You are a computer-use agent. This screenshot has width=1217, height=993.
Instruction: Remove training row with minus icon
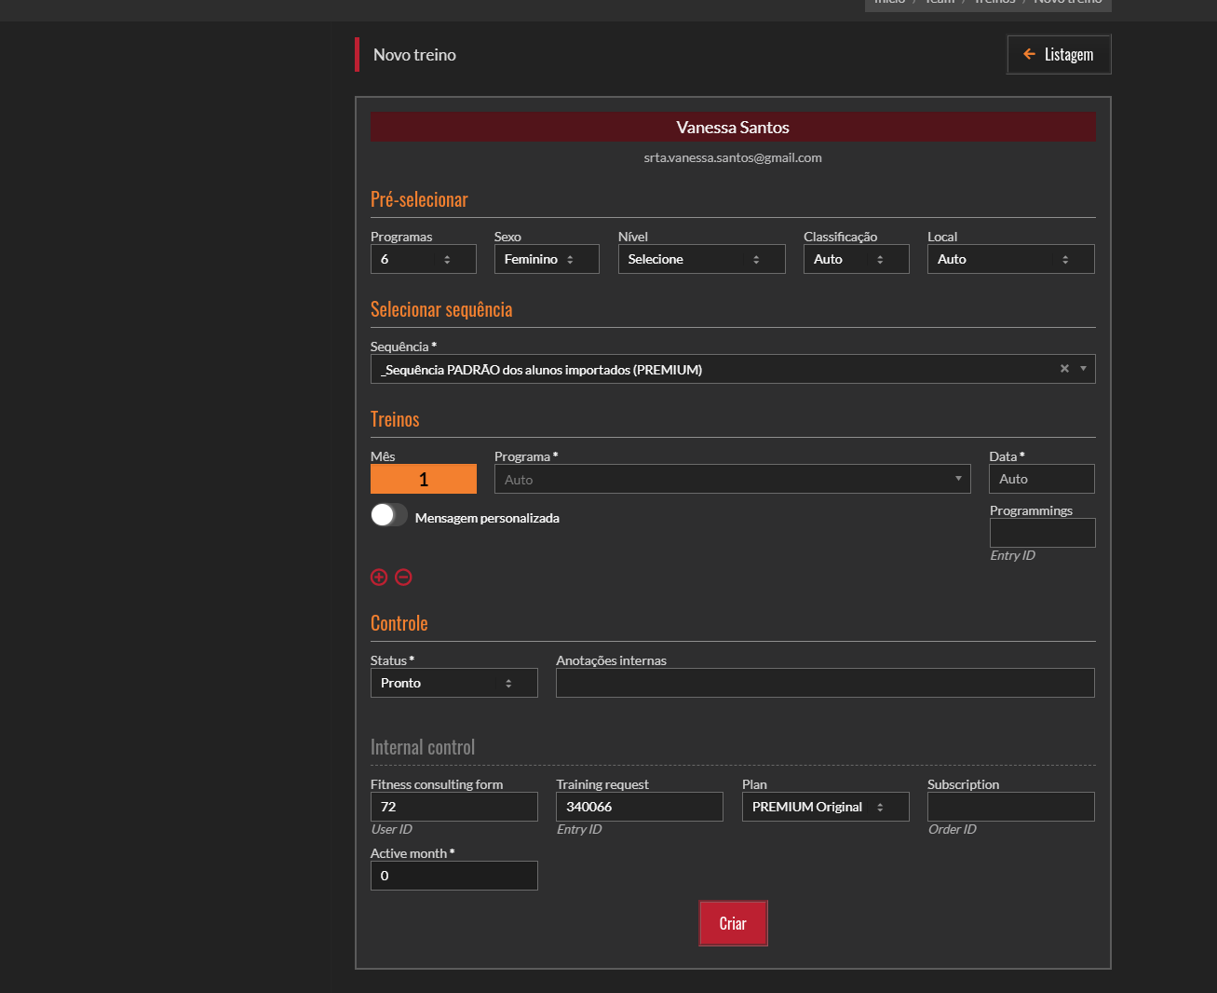(403, 578)
